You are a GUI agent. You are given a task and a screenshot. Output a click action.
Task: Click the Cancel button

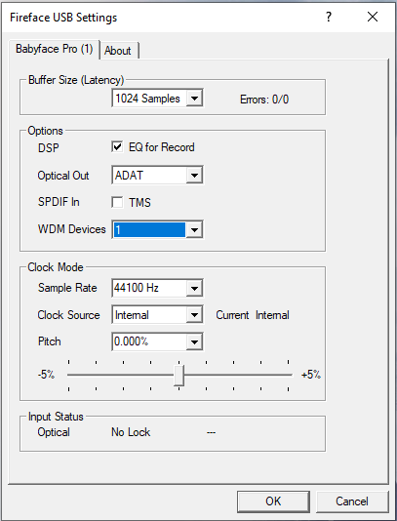click(351, 501)
